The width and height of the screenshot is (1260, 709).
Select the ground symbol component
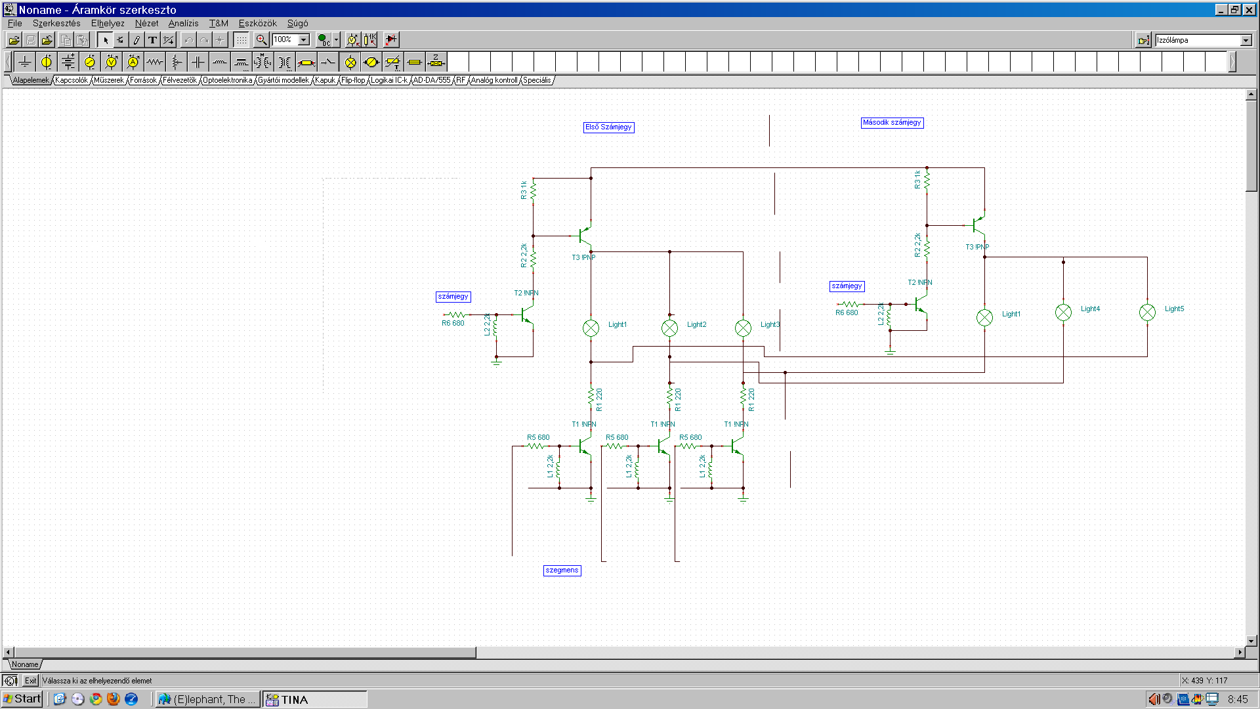pyautogui.click(x=25, y=62)
